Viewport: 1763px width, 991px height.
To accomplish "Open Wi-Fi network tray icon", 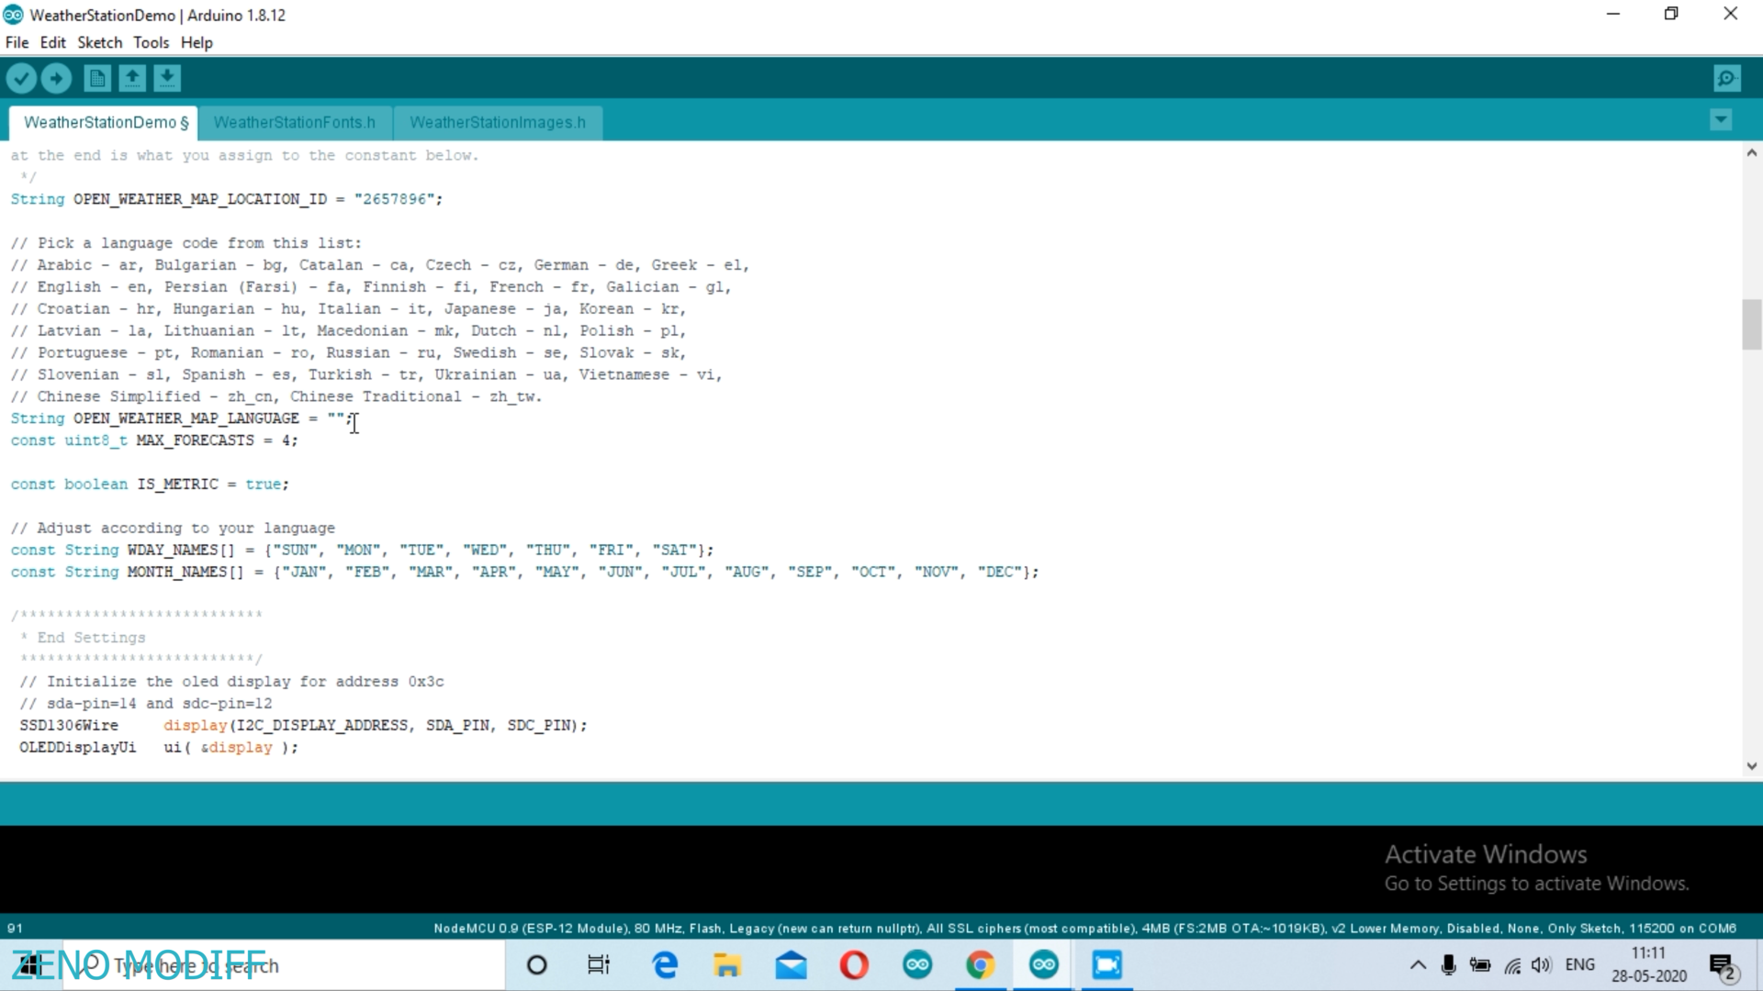I will click(1512, 965).
